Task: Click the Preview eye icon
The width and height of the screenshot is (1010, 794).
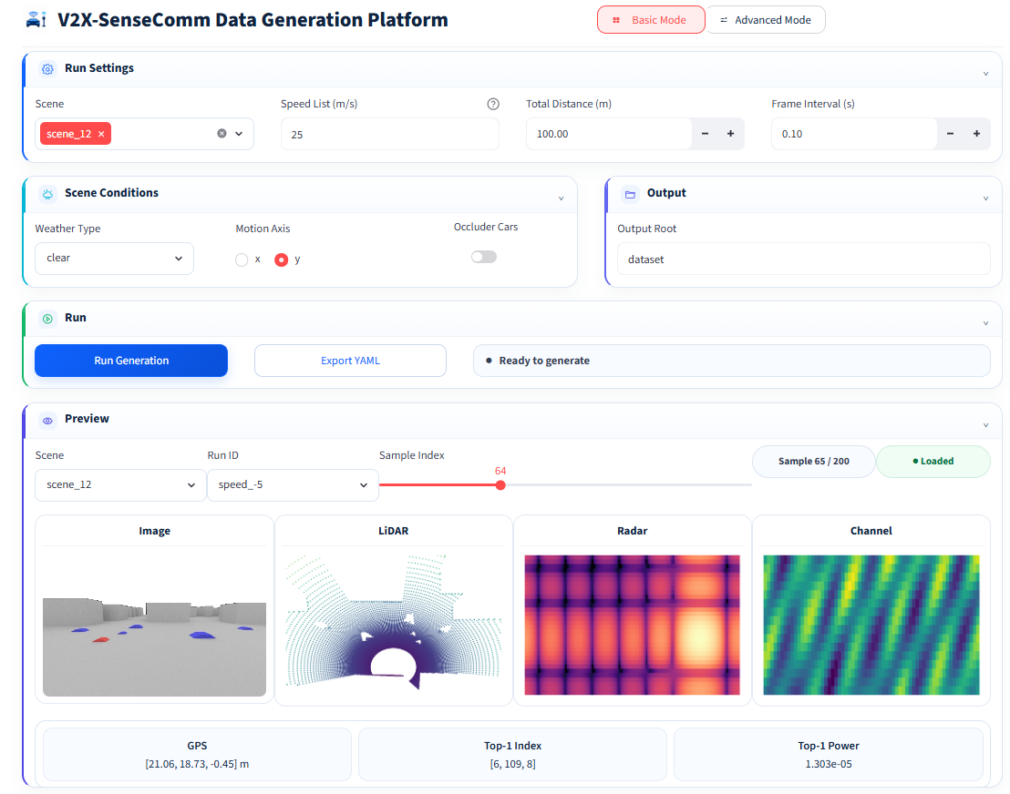Action: (47, 420)
